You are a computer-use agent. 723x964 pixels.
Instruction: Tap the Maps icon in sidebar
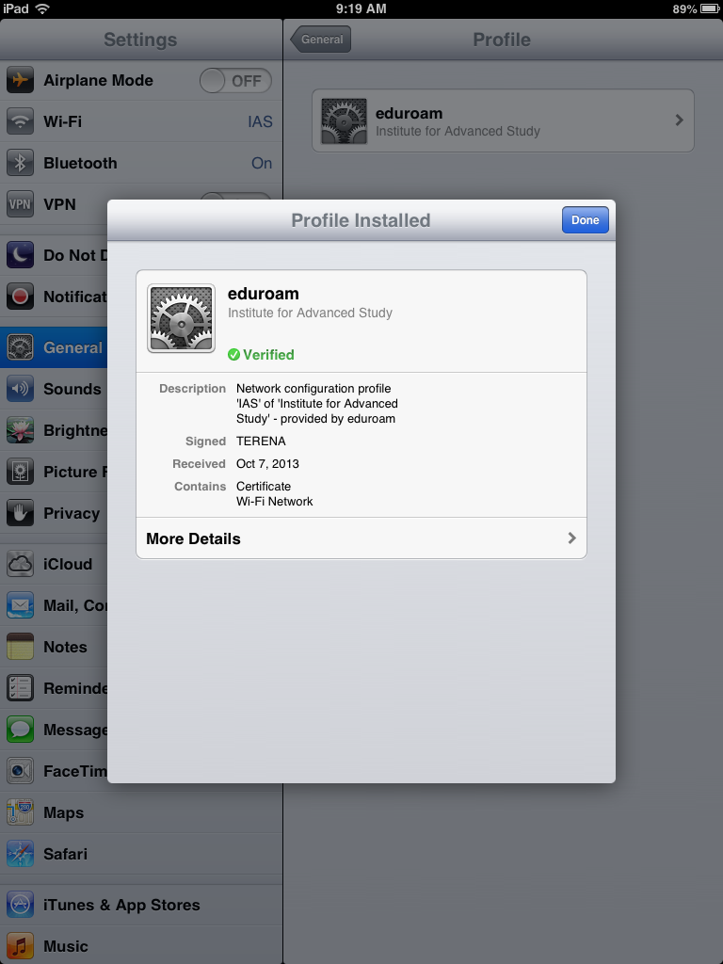[20, 812]
